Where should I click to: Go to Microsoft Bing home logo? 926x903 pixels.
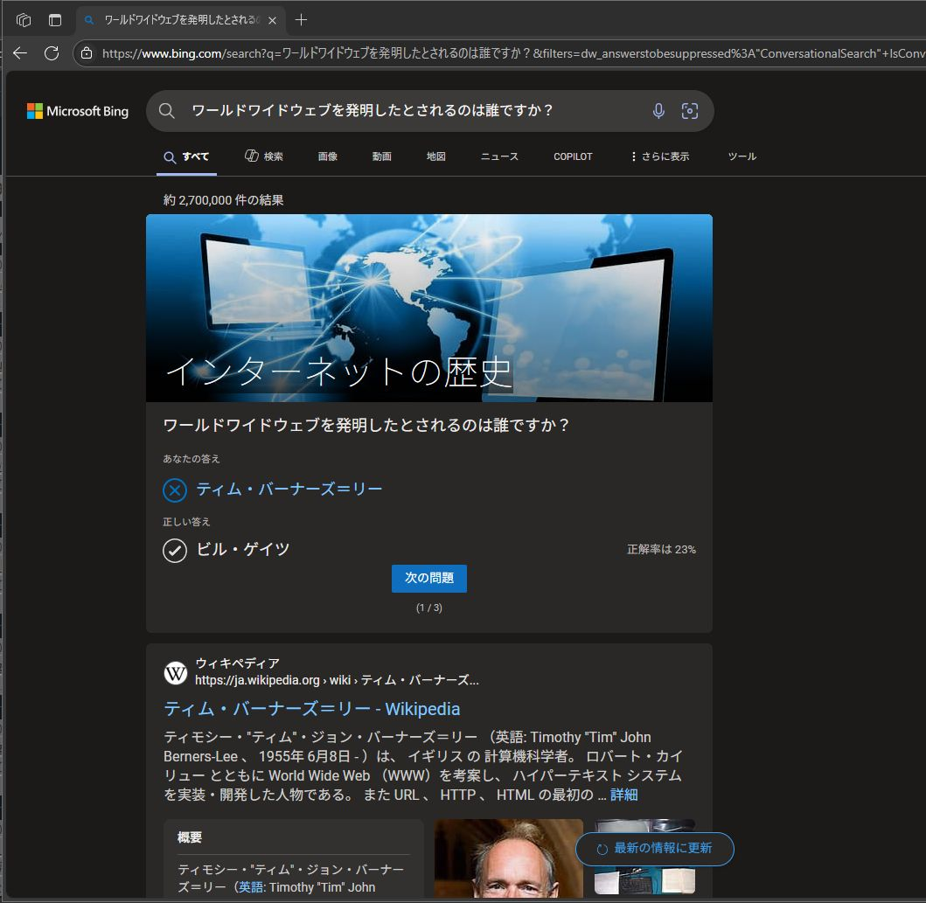77,111
